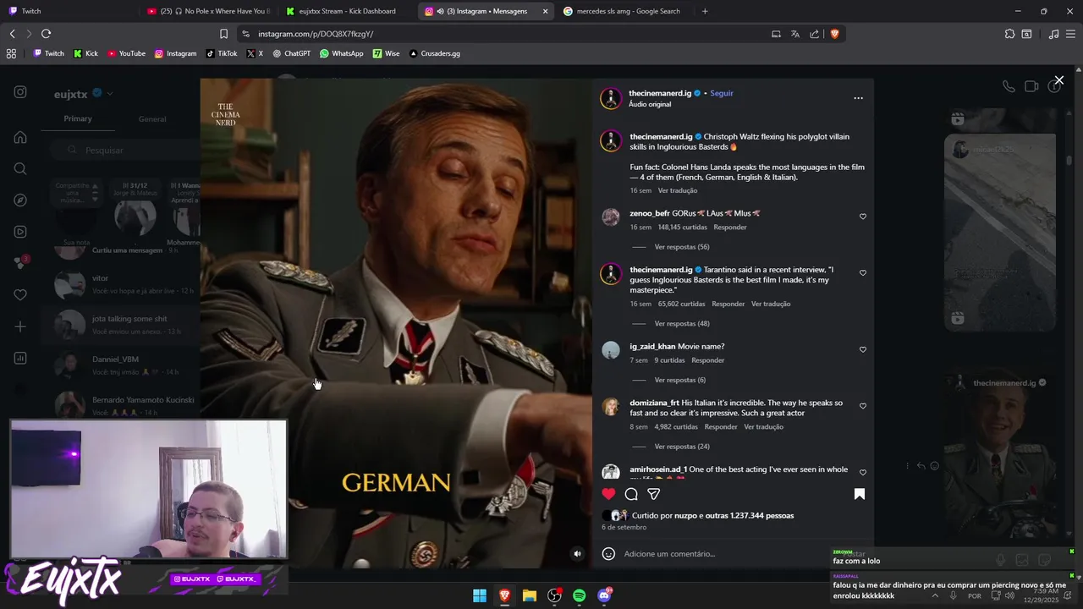Screen dimensions: 1083x609
Task: Switch to the mercedes sls amg Google tab
Action: tap(628, 11)
